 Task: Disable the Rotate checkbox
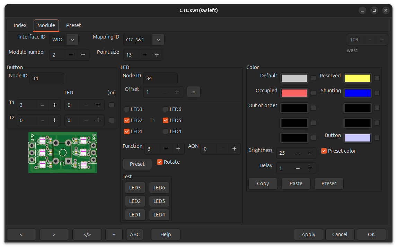coord(160,162)
